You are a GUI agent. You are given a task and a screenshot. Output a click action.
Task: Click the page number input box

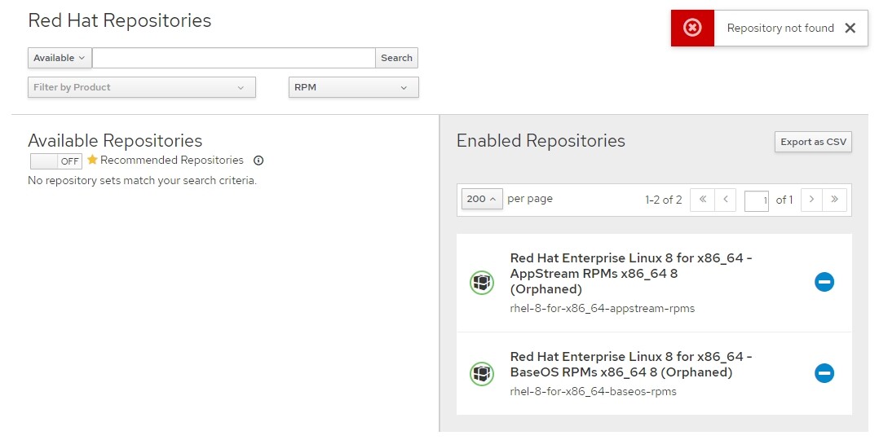coord(756,200)
